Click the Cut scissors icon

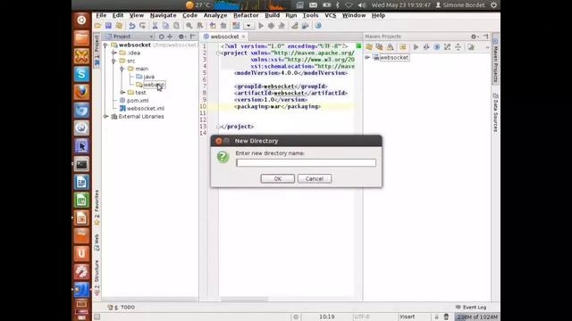tap(155, 26)
